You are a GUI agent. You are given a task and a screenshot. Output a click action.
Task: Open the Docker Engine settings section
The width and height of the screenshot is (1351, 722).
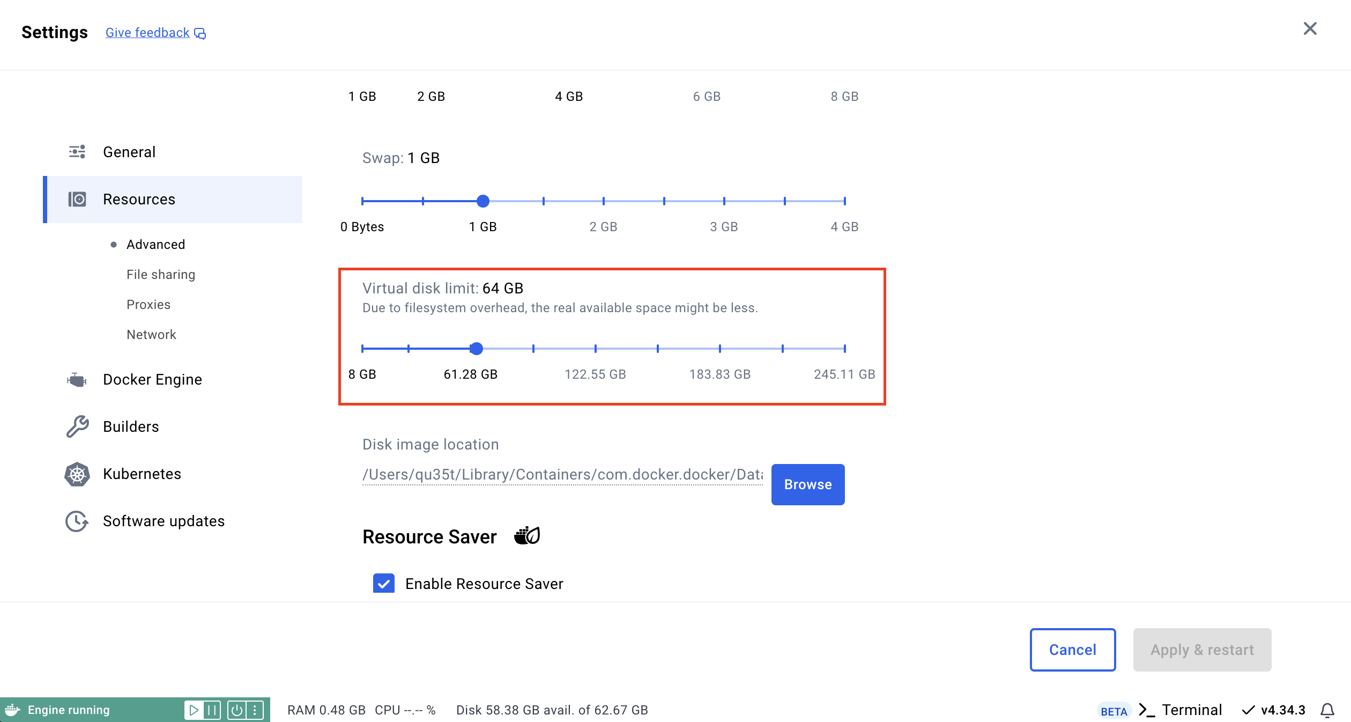tap(152, 379)
